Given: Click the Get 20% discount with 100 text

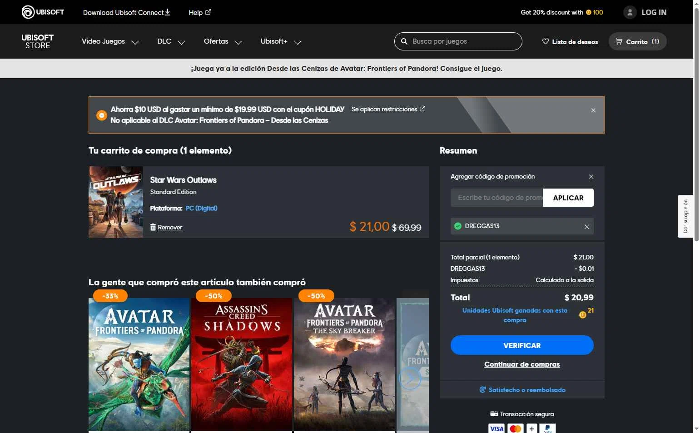Looking at the screenshot, I should point(562,12).
